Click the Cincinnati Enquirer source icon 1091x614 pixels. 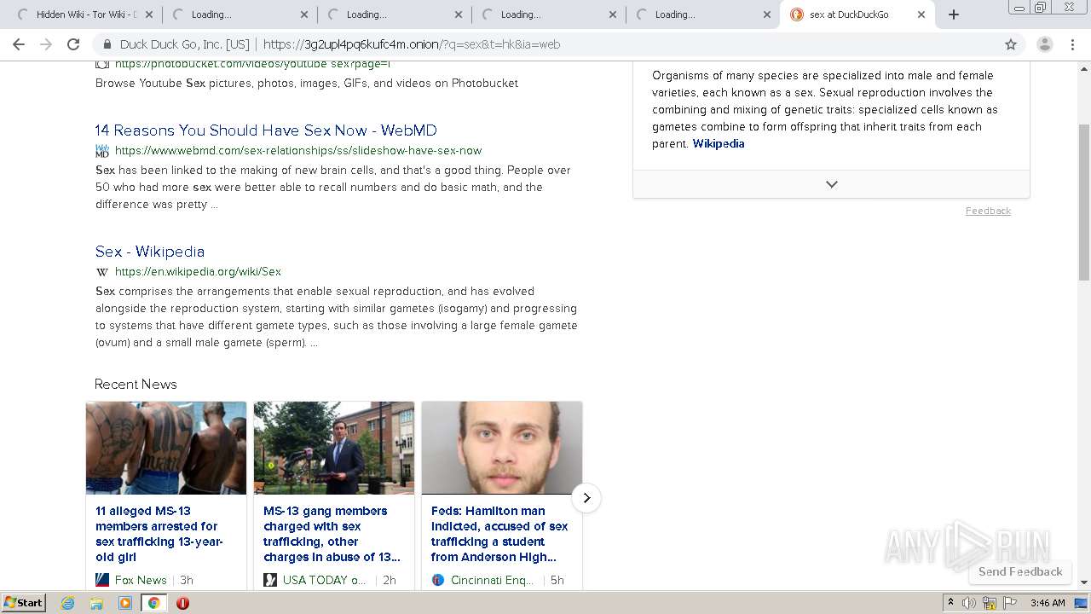[x=438, y=580]
